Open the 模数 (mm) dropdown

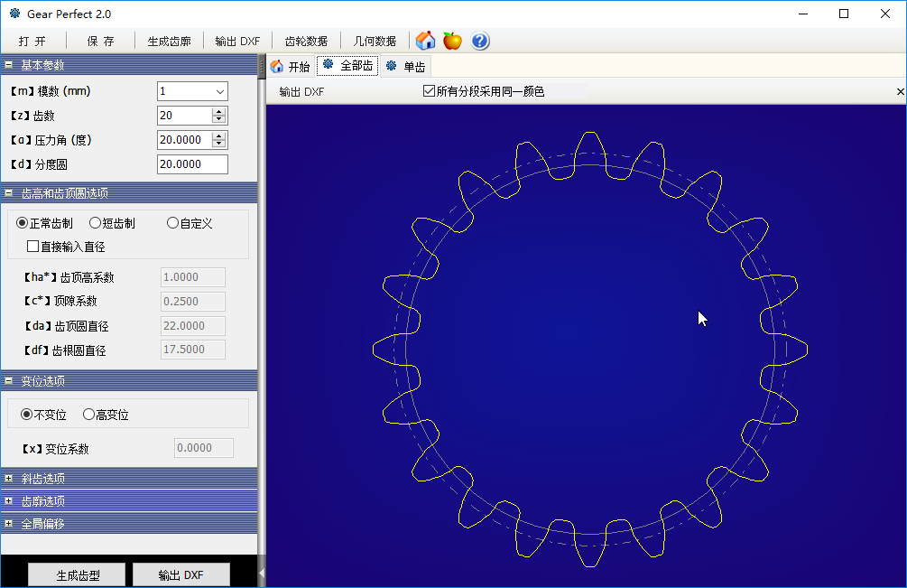pos(219,91)
